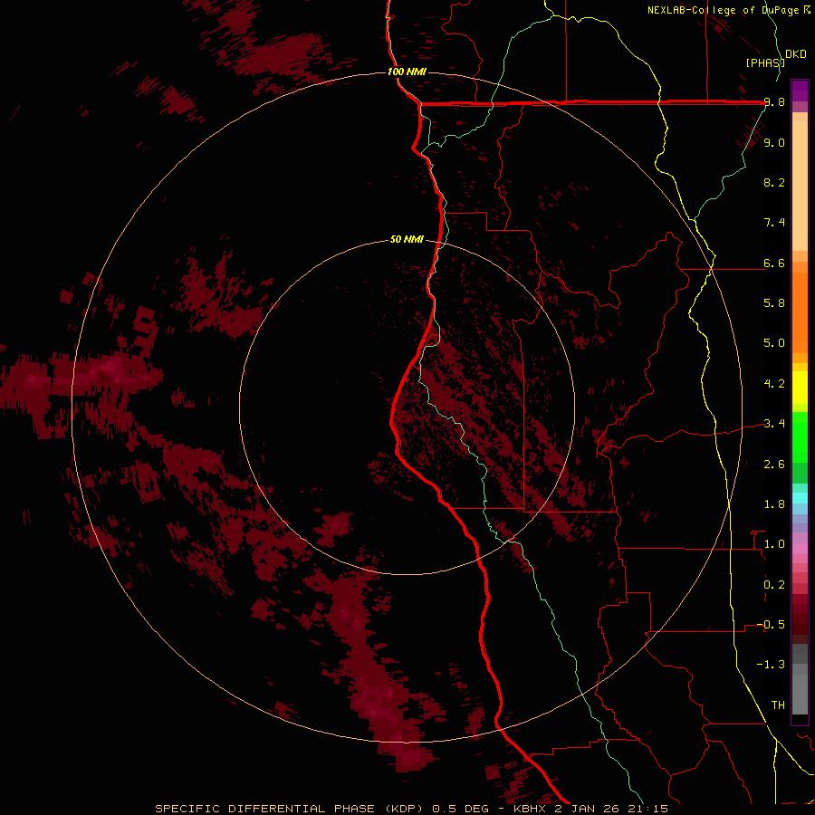Click the 3.4 scale value
Image resolution: width=815 pixels, height=815 pixels.
(x=774, y=424)
